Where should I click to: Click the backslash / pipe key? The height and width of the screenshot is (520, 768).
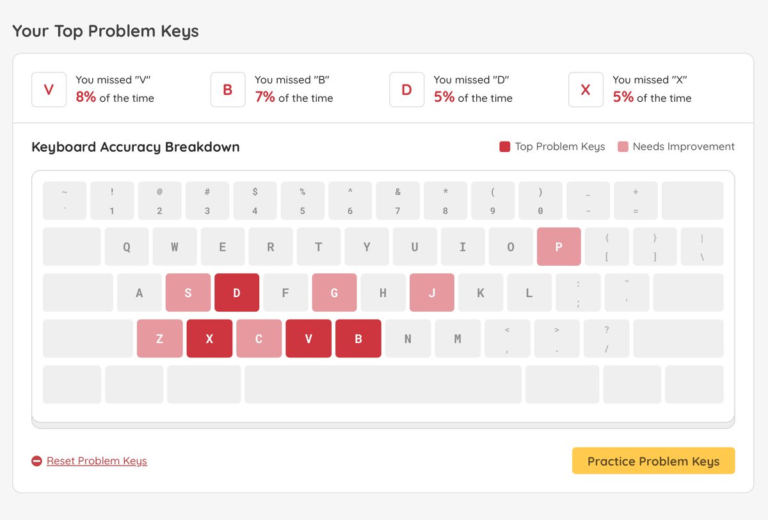702,247
